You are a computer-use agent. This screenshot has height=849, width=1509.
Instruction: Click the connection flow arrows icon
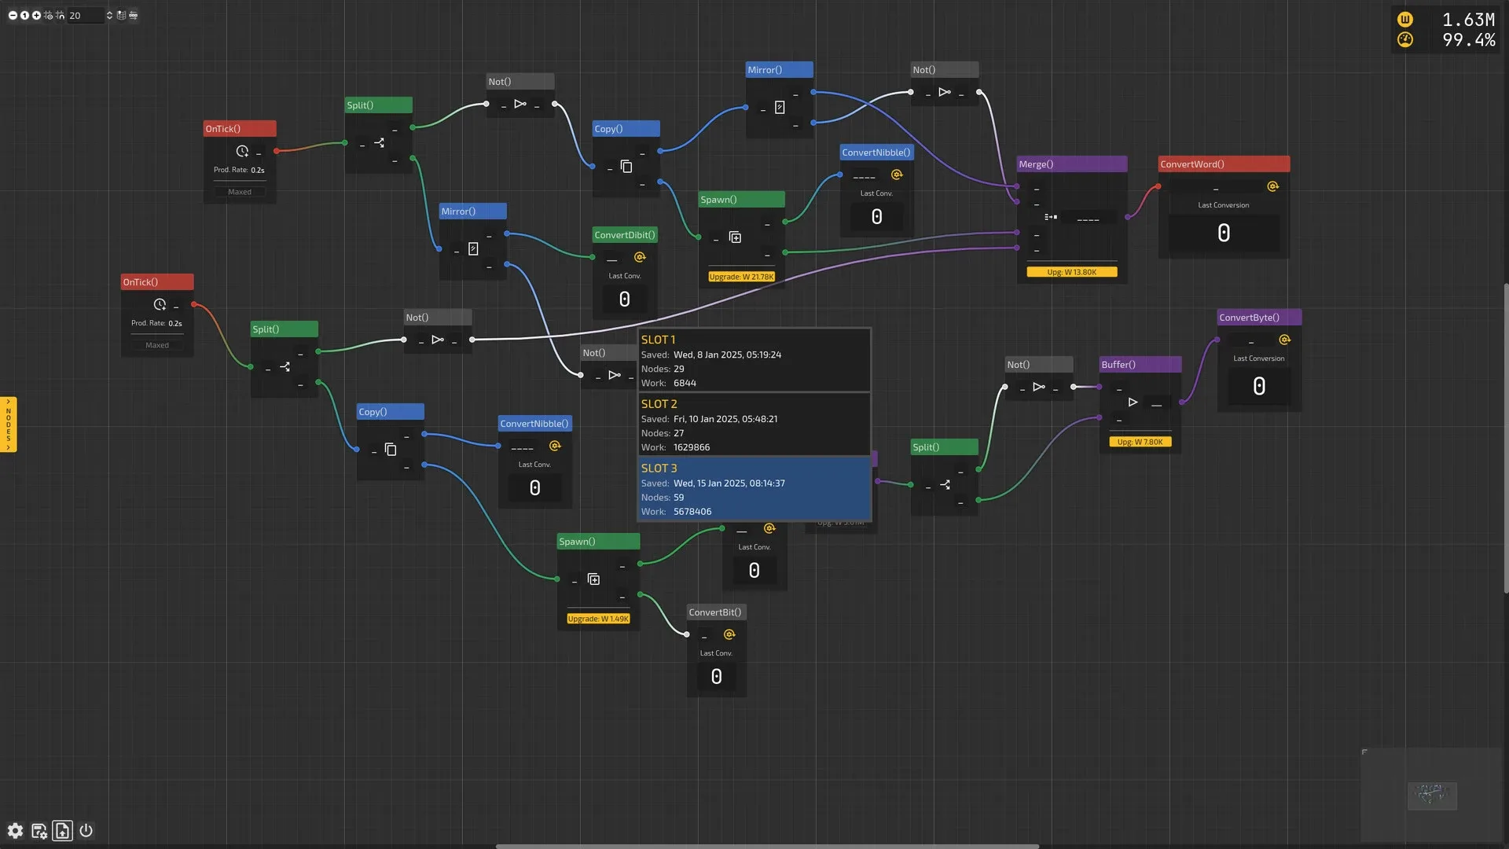[x=133, y=15]
